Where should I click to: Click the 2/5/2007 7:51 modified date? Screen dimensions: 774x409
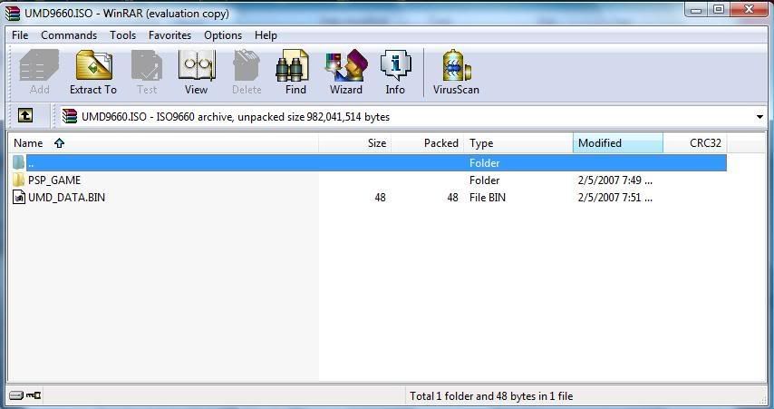615,198
